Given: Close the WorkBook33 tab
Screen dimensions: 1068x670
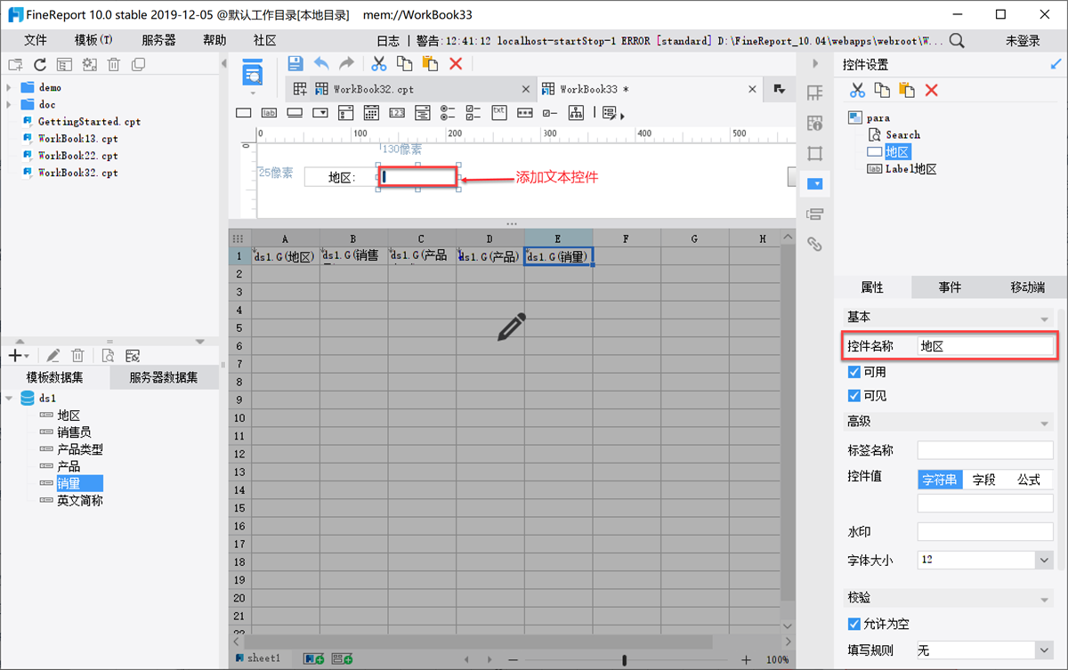Looking at the screenshot, I should point(754,89).
